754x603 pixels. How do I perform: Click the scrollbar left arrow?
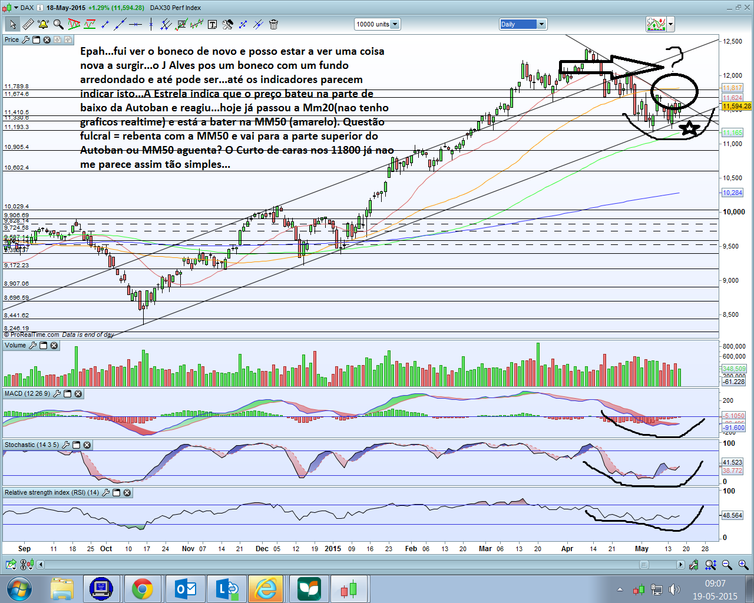41,565
